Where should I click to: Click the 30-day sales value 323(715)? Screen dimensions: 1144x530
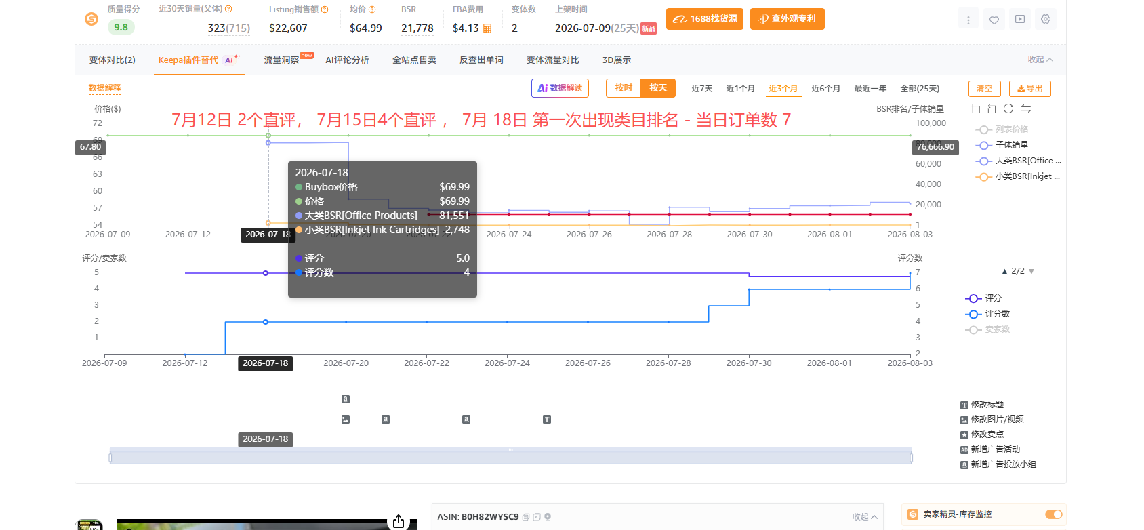[x=229, y=28]
